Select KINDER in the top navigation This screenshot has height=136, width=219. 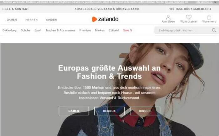[51, 20]
